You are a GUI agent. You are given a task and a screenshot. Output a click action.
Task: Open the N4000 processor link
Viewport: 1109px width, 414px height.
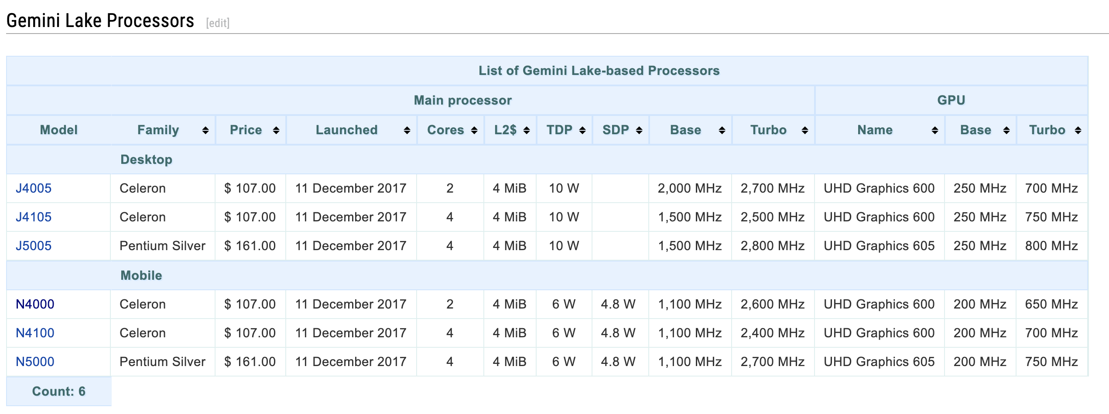pyautogui.click(x=35, y=304)
